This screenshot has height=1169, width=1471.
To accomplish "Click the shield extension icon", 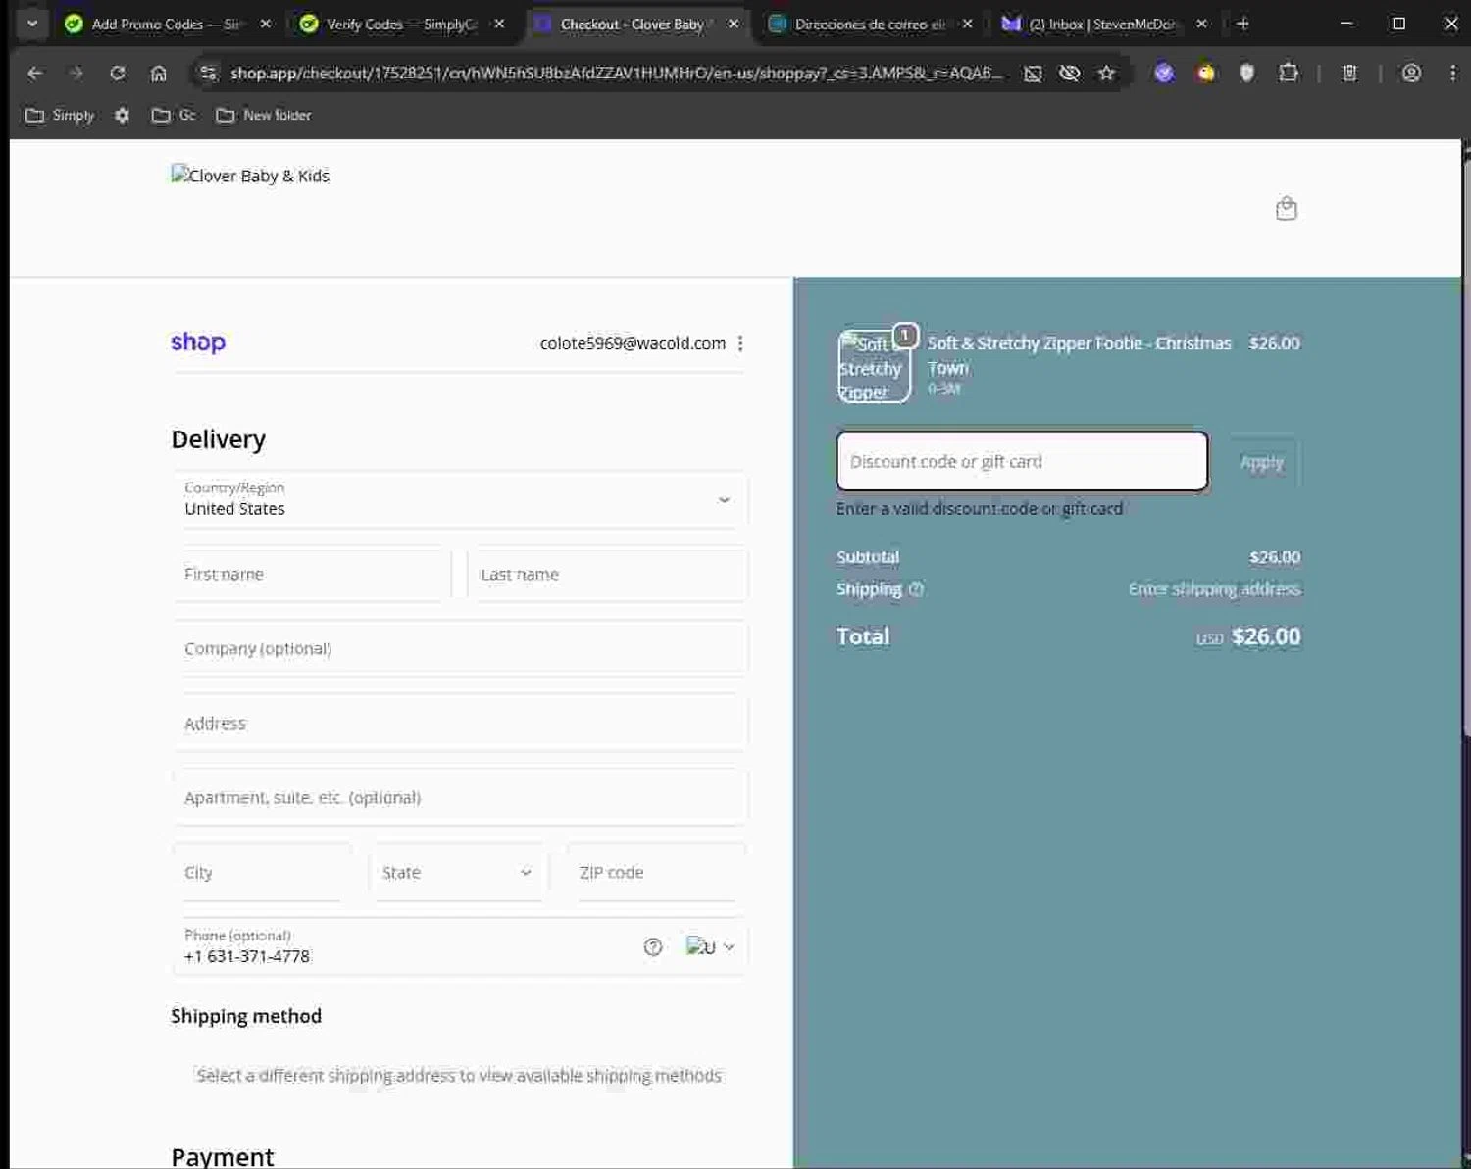I will [1246, 73].
